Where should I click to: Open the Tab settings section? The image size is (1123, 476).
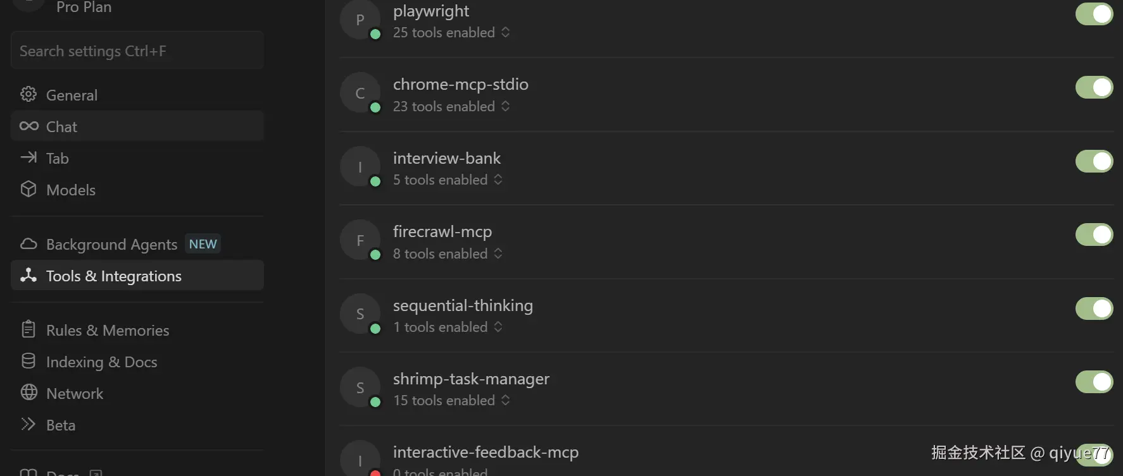pyautogui.click(x=57, y=158)
